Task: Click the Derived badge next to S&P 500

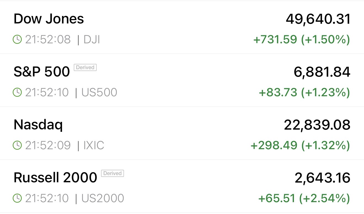Action: 85,68
